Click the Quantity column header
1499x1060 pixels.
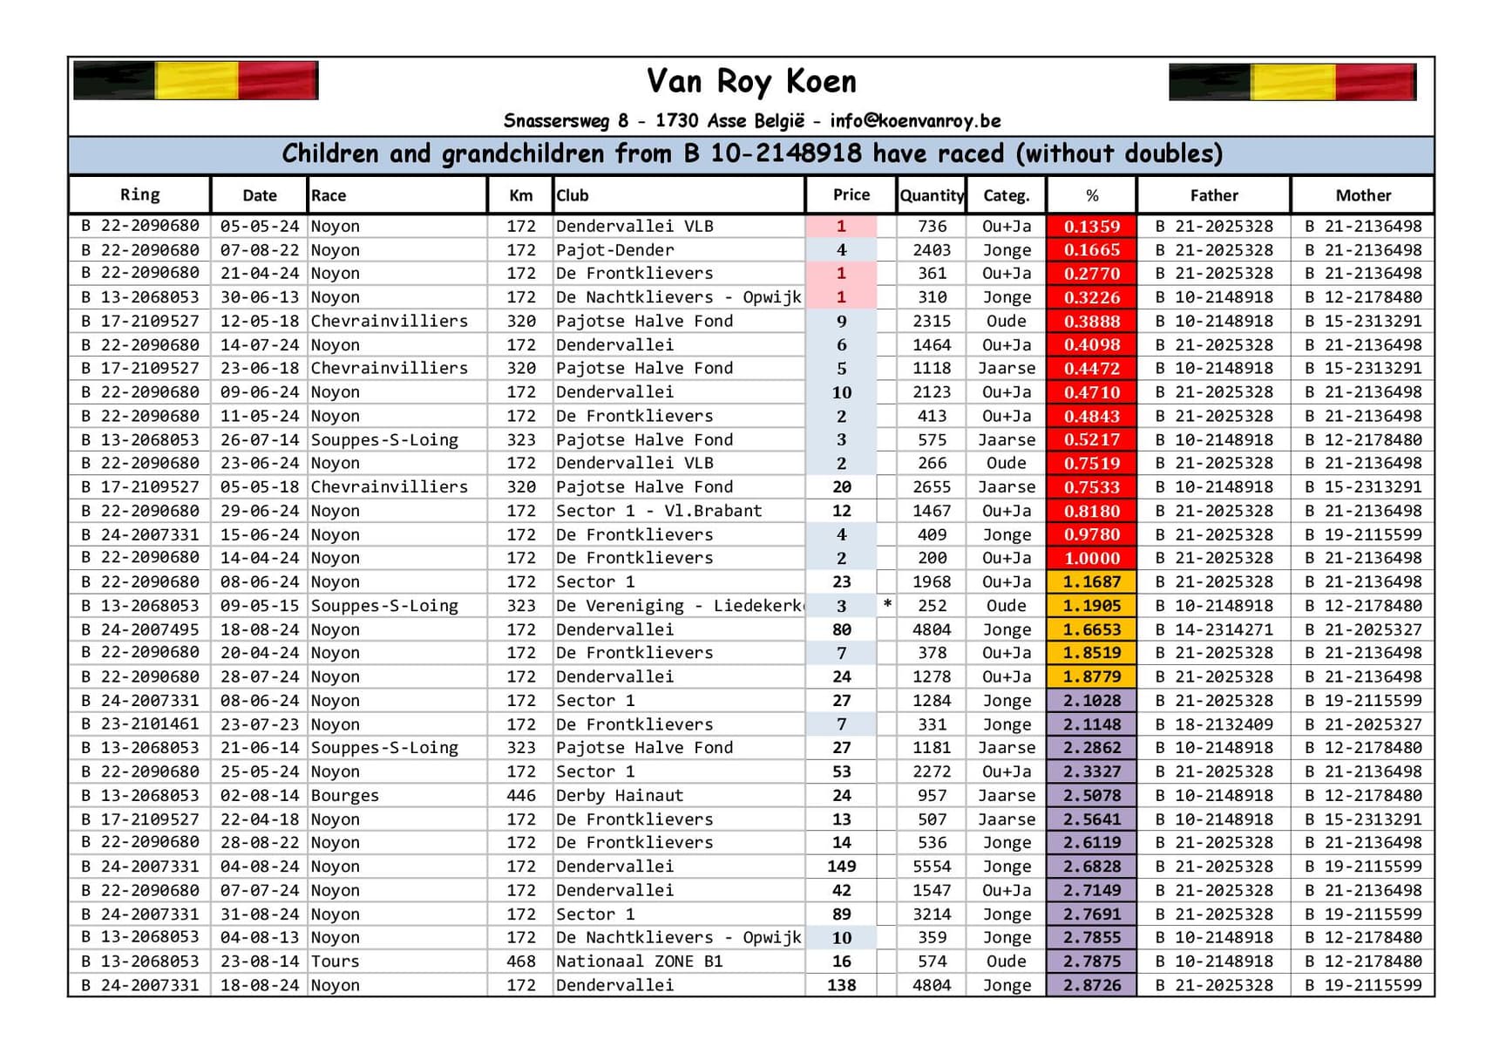point(931,196)
